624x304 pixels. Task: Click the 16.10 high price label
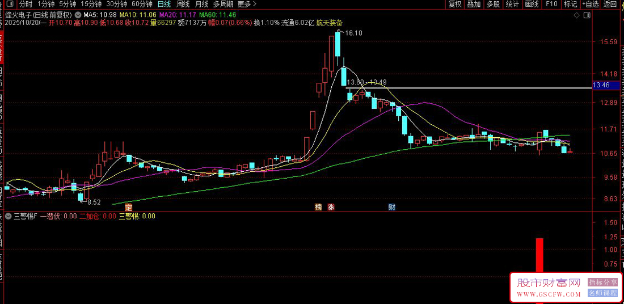pyautogui.click(x=353, y=33)
